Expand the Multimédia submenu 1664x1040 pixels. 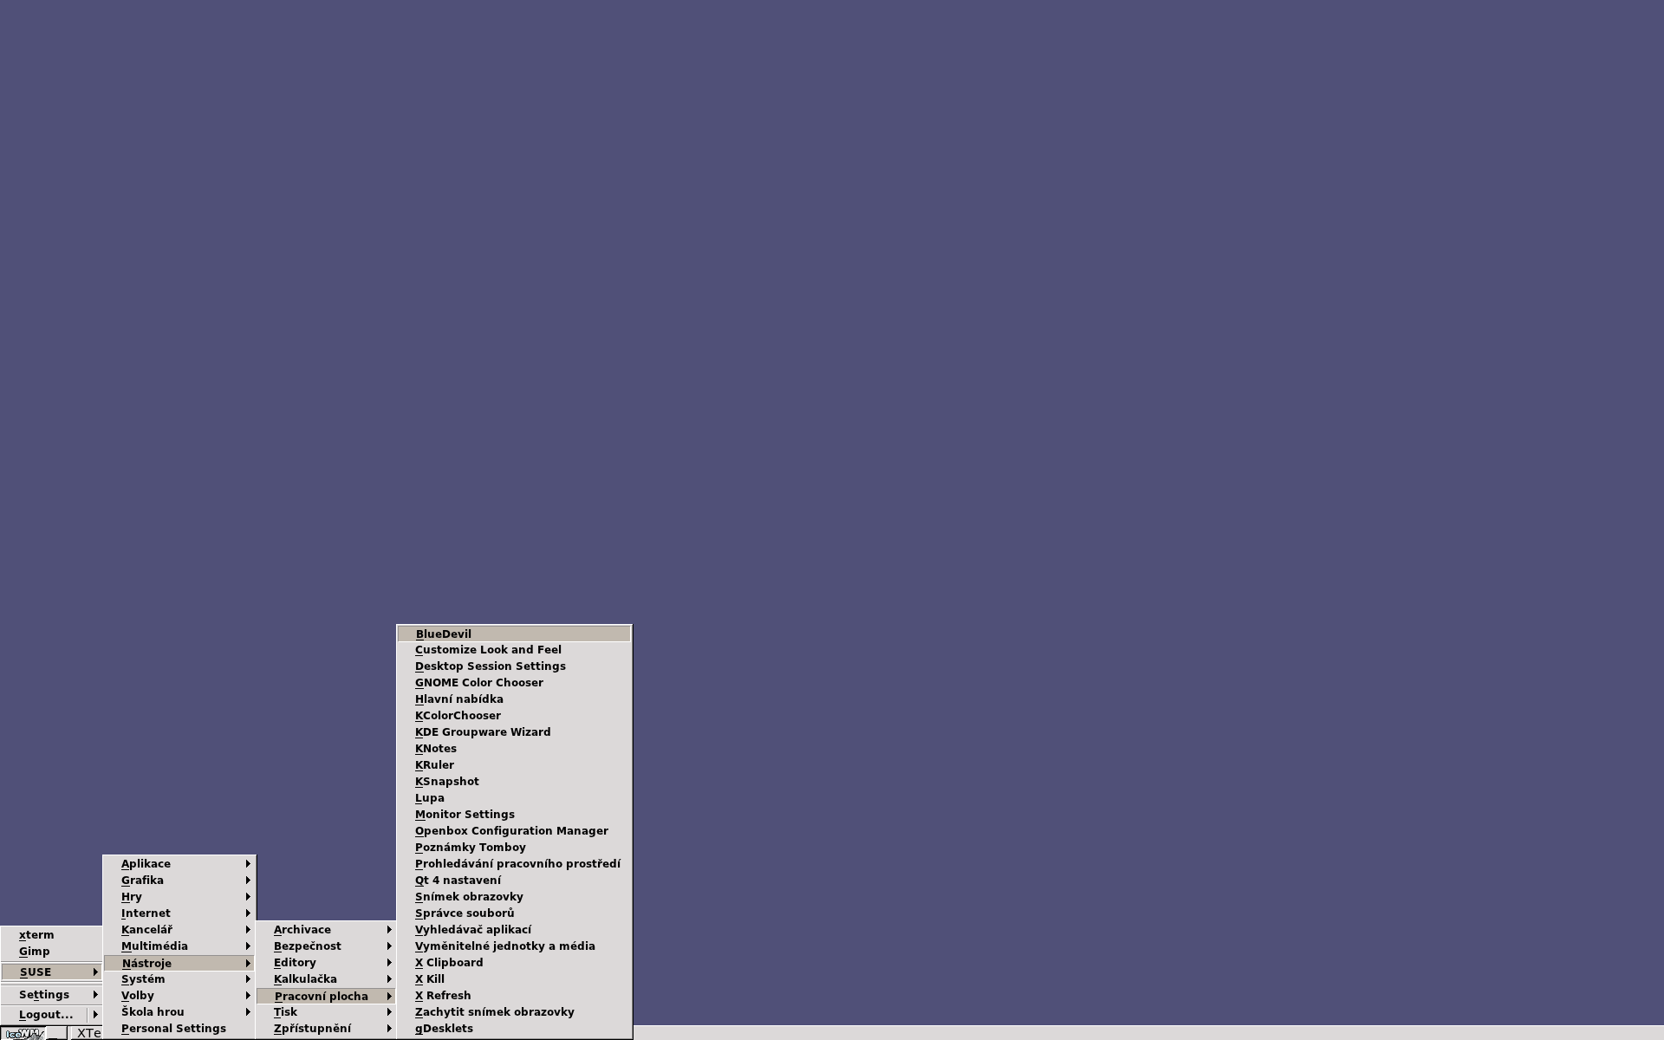click(179, 946)
